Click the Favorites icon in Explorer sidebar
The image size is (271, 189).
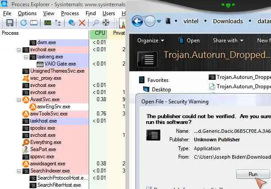(142, 80)
